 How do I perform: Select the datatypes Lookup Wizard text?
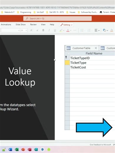pos(18,107)
